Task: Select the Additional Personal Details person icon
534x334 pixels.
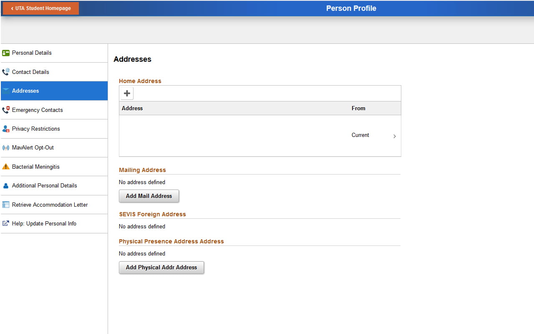Action: (x=6, y=185)
